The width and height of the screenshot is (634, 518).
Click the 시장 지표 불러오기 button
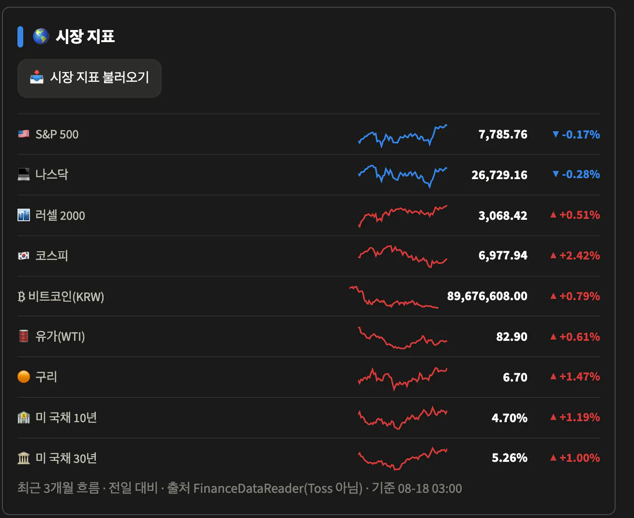(90, 78)
